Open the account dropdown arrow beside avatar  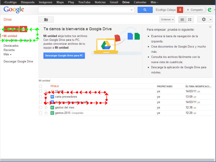[x=214, y=10]
